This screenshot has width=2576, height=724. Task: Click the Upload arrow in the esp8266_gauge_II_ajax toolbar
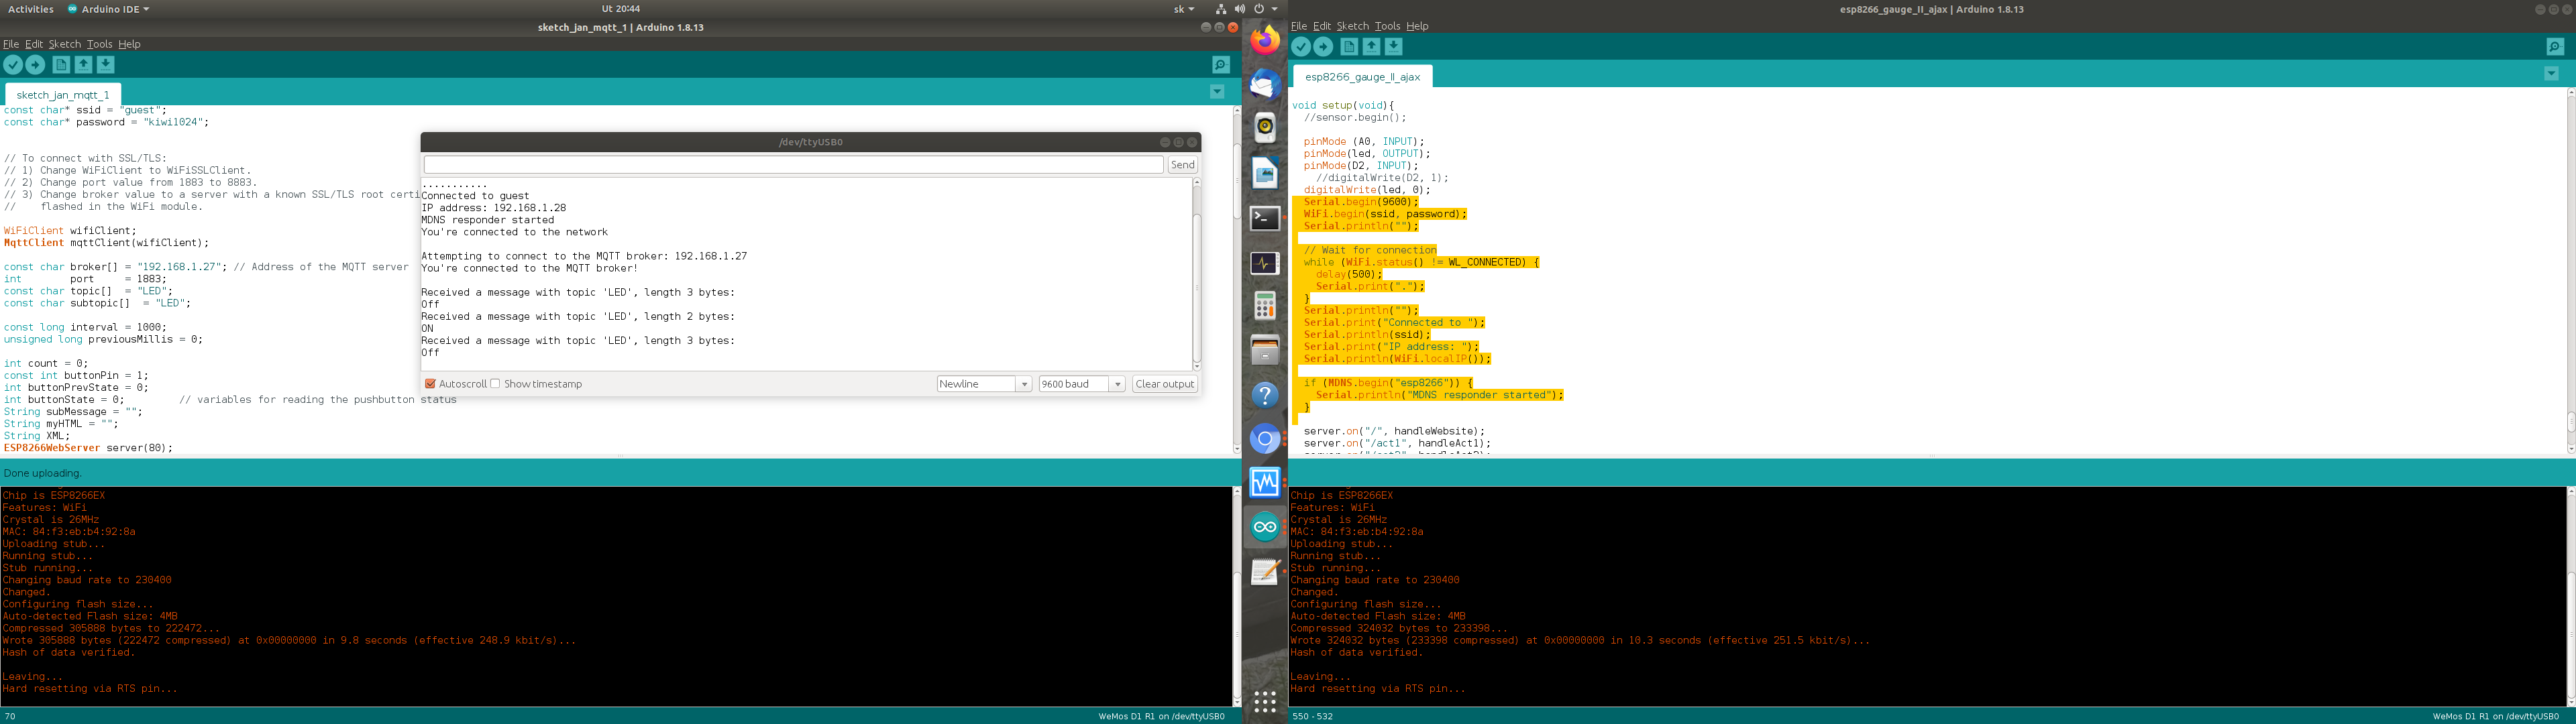pos(1323,47)
